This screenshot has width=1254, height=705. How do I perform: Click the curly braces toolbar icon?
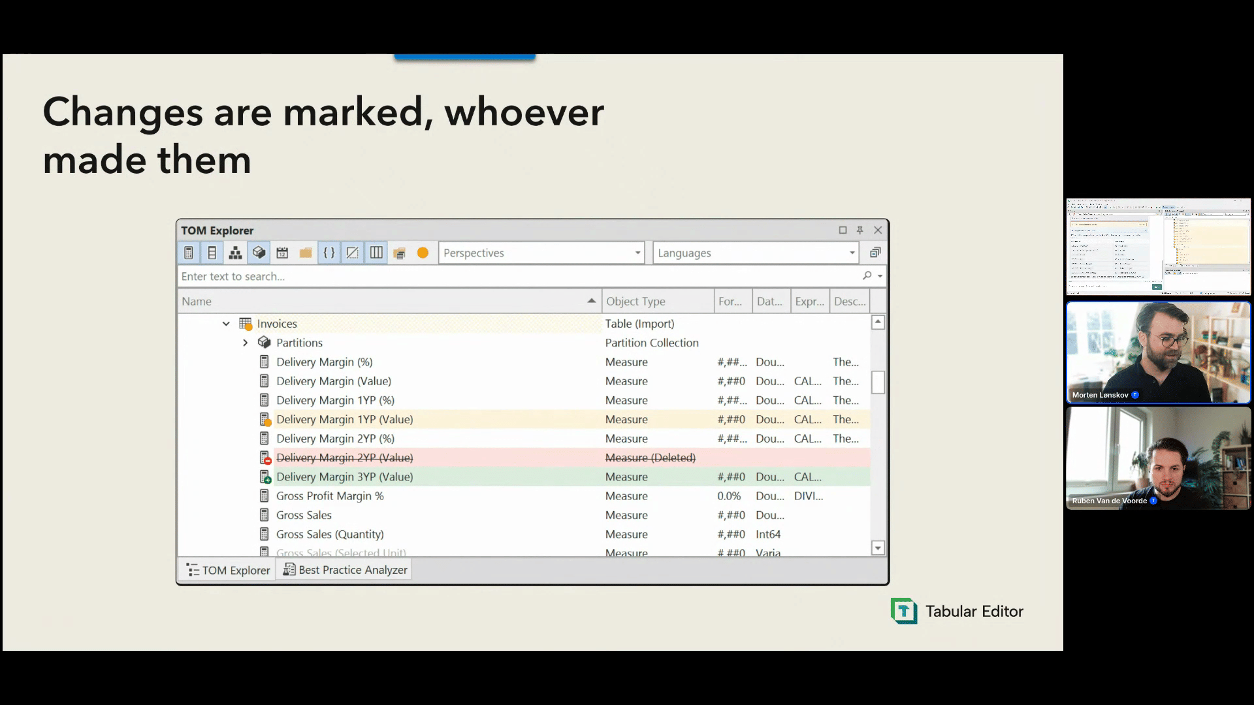[x=329, y=253]
